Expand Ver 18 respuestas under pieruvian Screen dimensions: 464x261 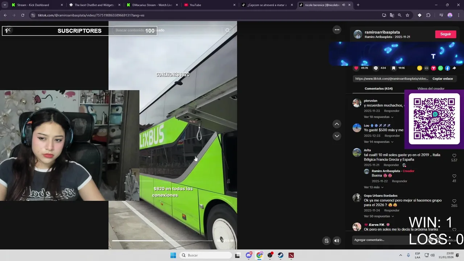point(378,117)
